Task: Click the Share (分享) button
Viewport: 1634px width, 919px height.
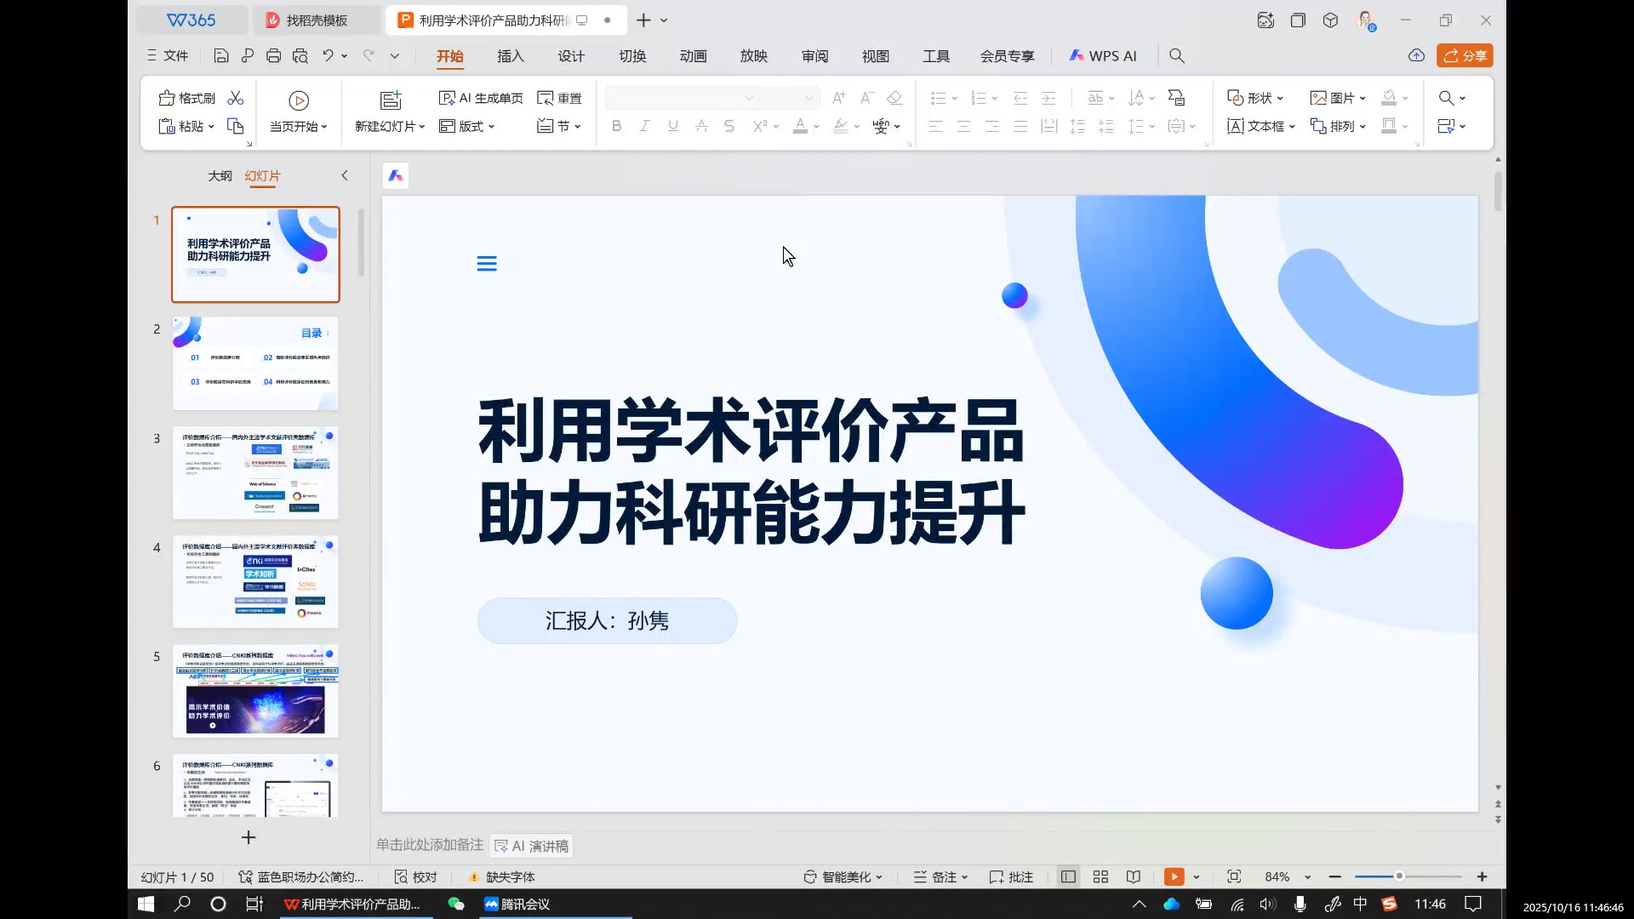Action: [1465, 56]
